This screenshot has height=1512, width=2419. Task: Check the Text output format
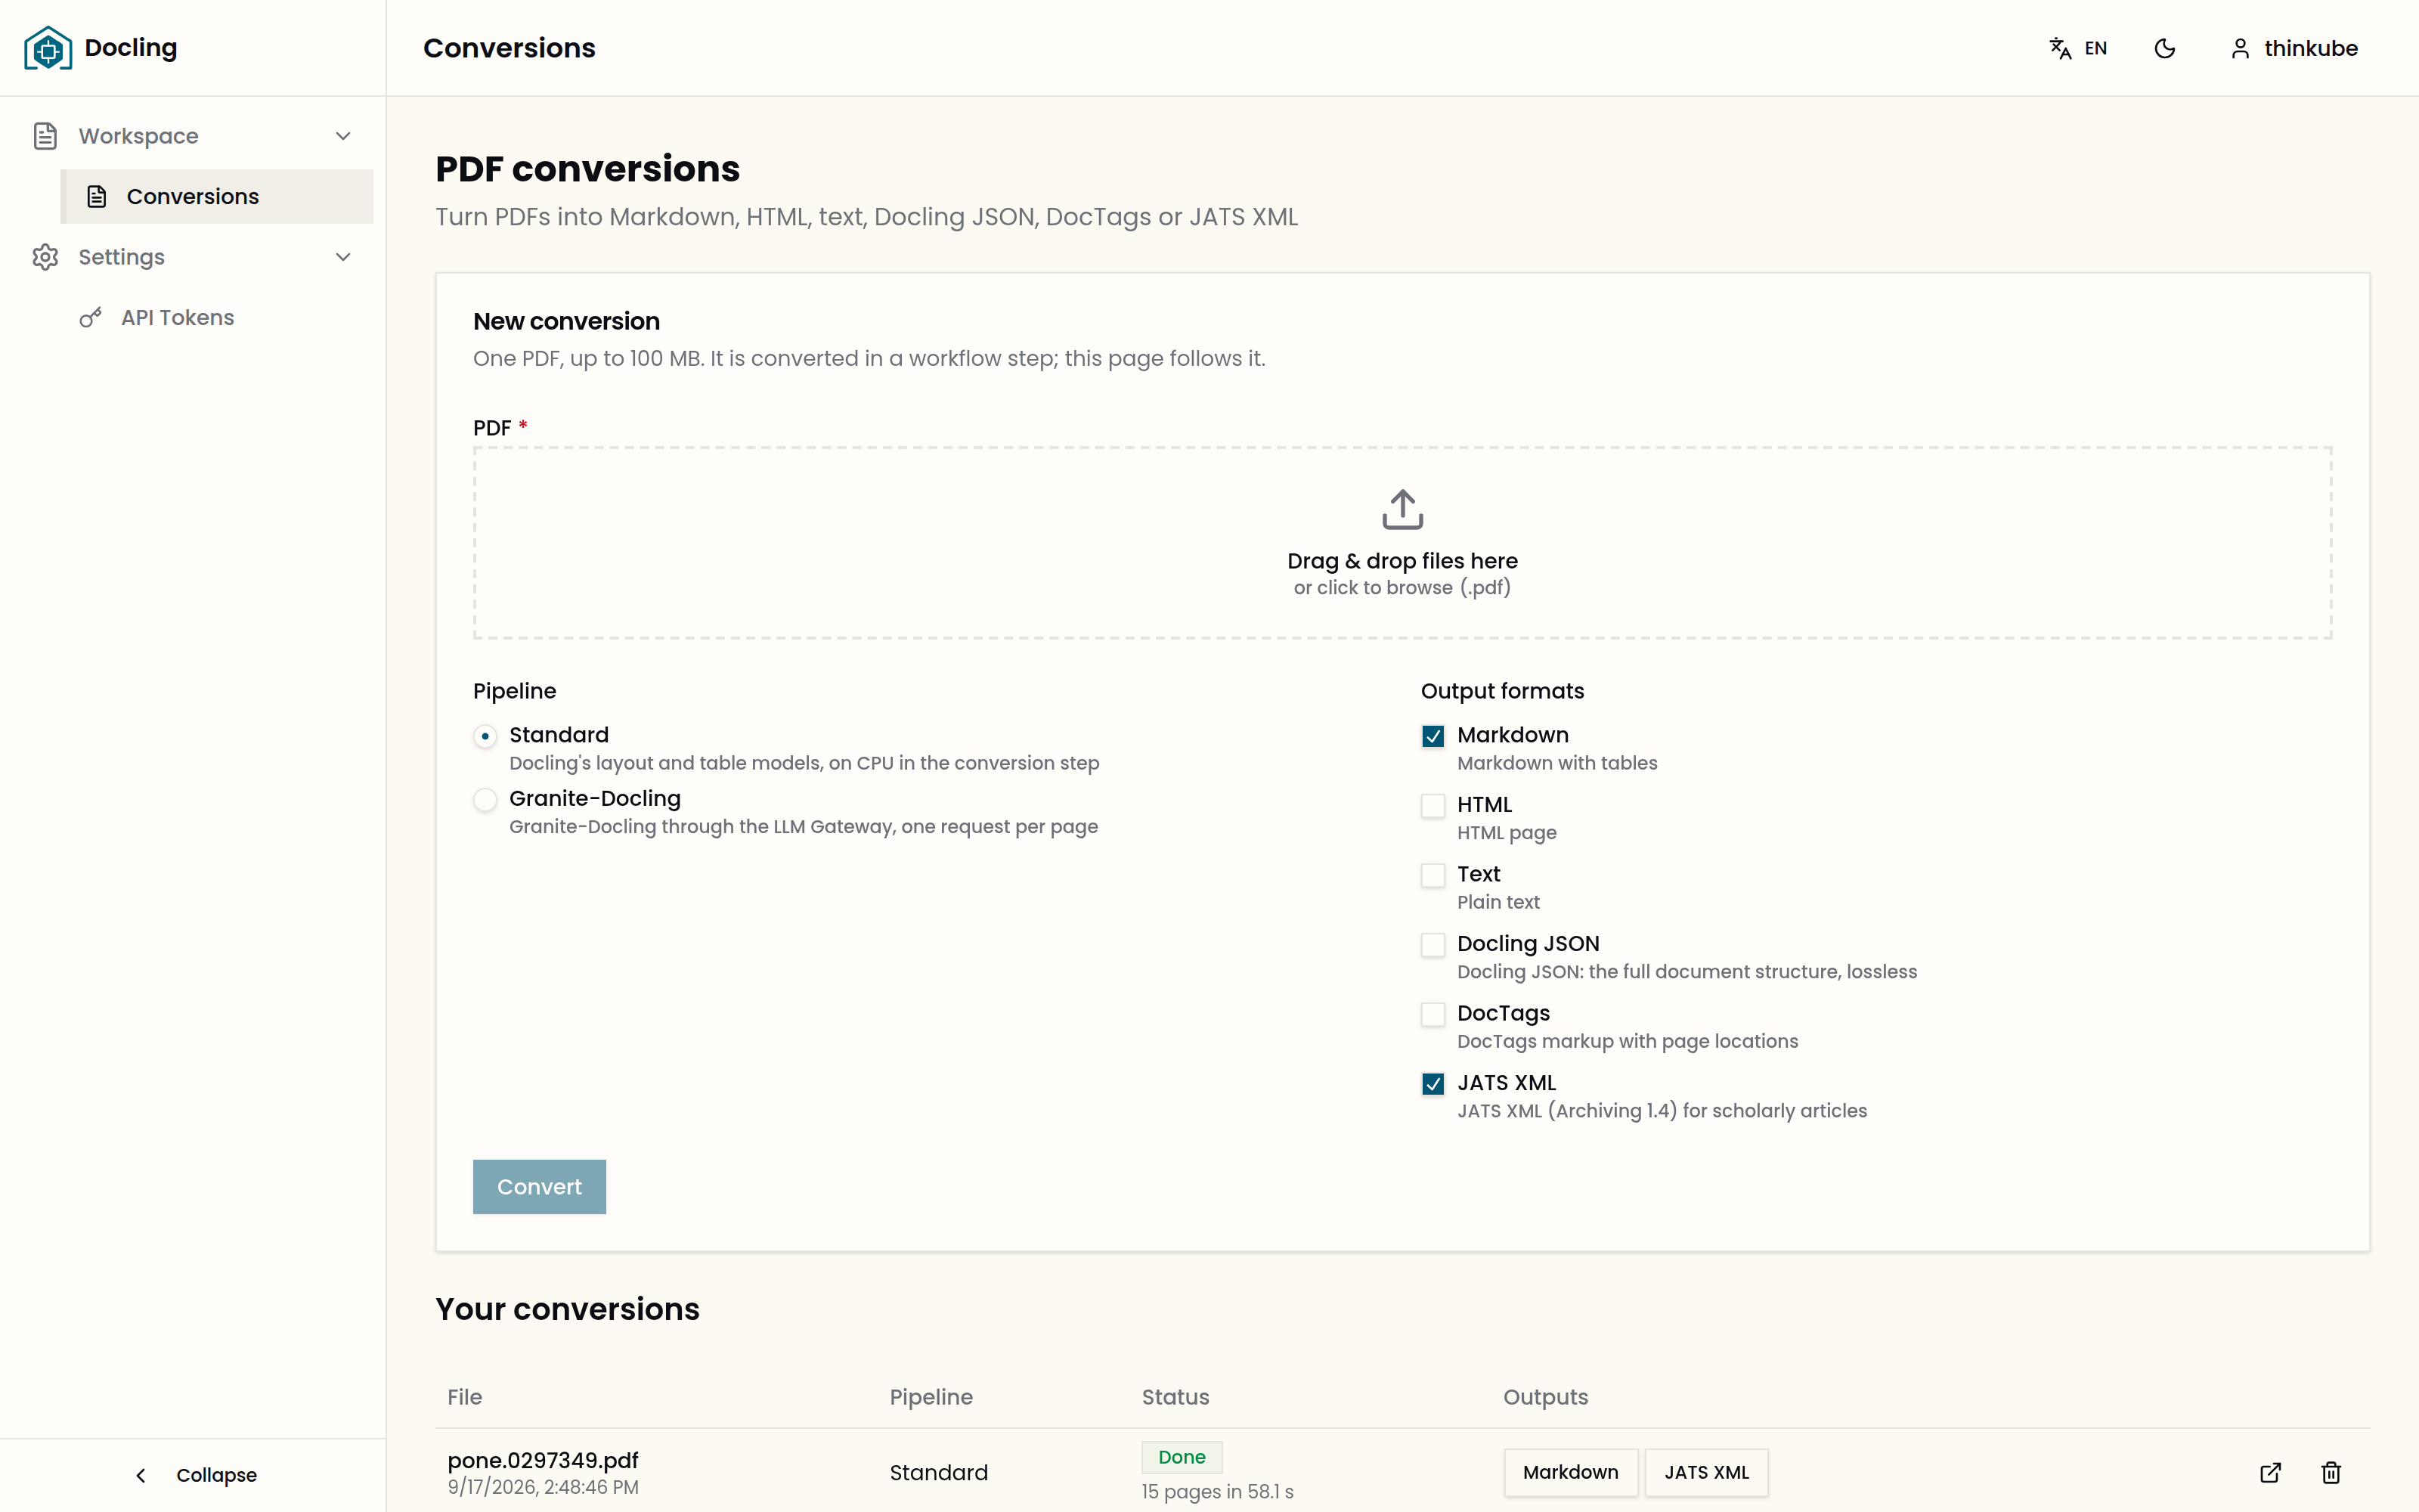(x=1433, y=875)
